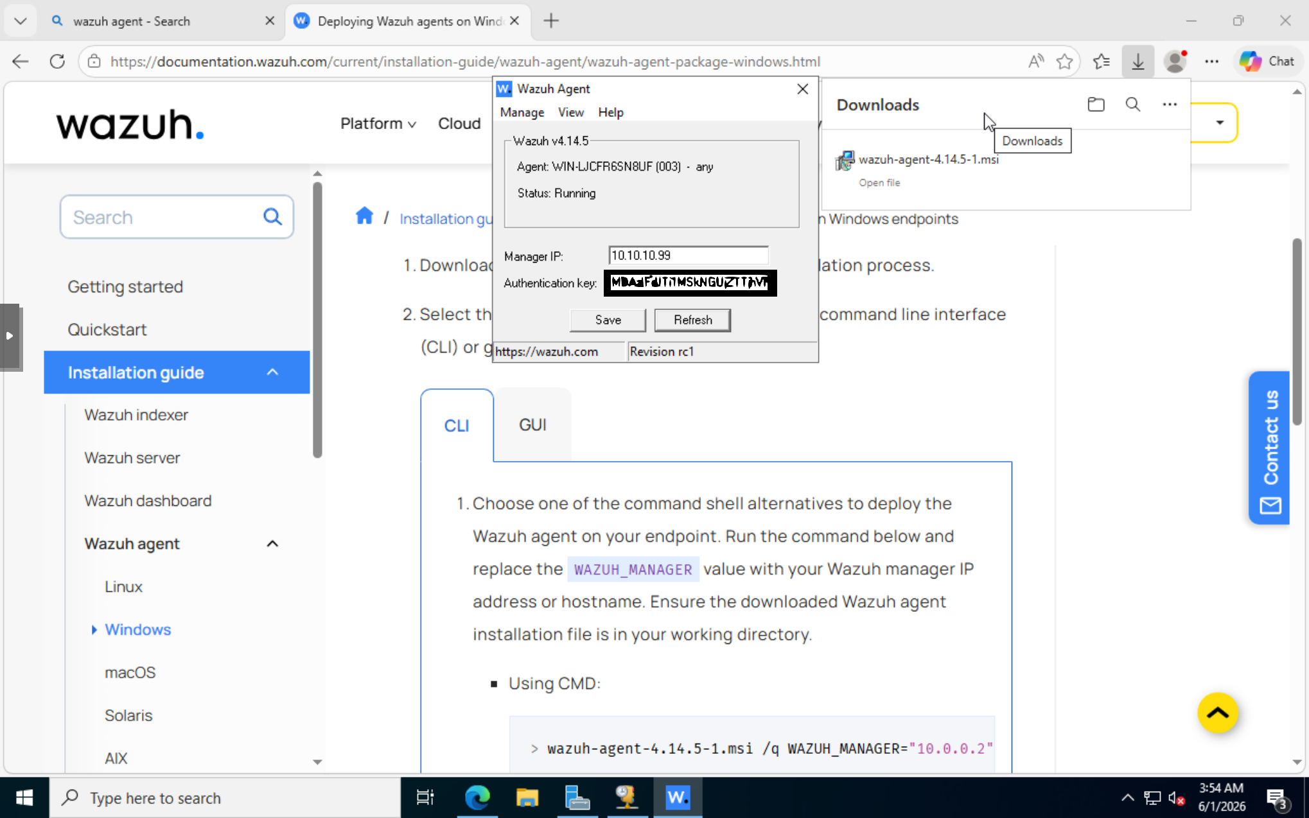Click https://wazuh.com in agent status bar

point(547,352)
